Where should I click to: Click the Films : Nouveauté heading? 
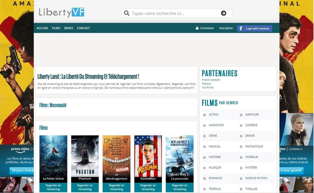[53, 105]
